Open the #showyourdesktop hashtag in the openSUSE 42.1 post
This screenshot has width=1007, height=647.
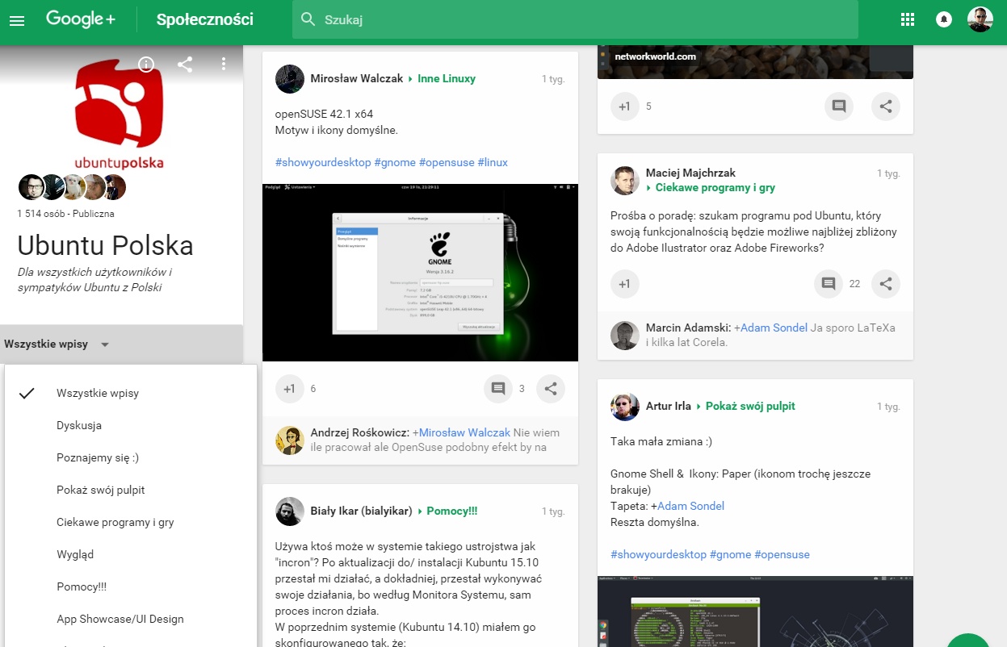click(x=323, y=162)
